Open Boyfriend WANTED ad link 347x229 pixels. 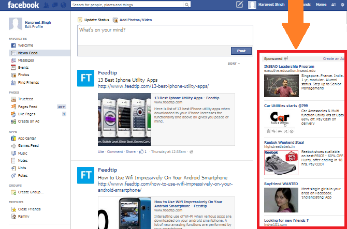coord(281,184)
